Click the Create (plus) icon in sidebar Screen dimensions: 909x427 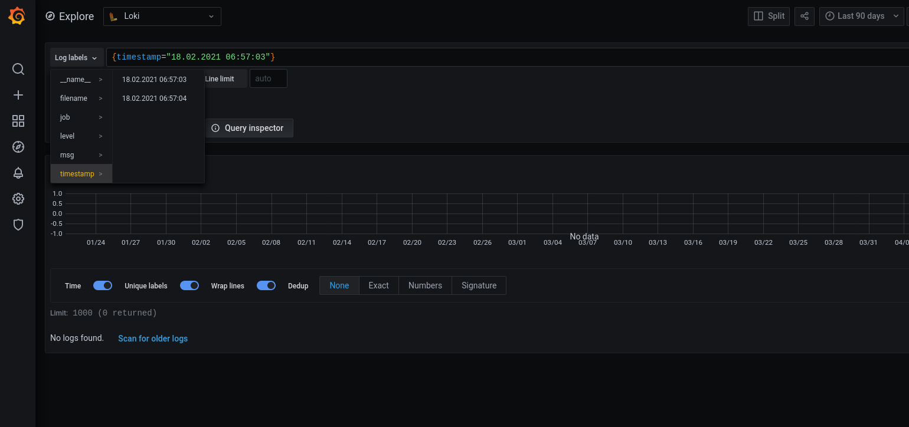coord(18,95)
